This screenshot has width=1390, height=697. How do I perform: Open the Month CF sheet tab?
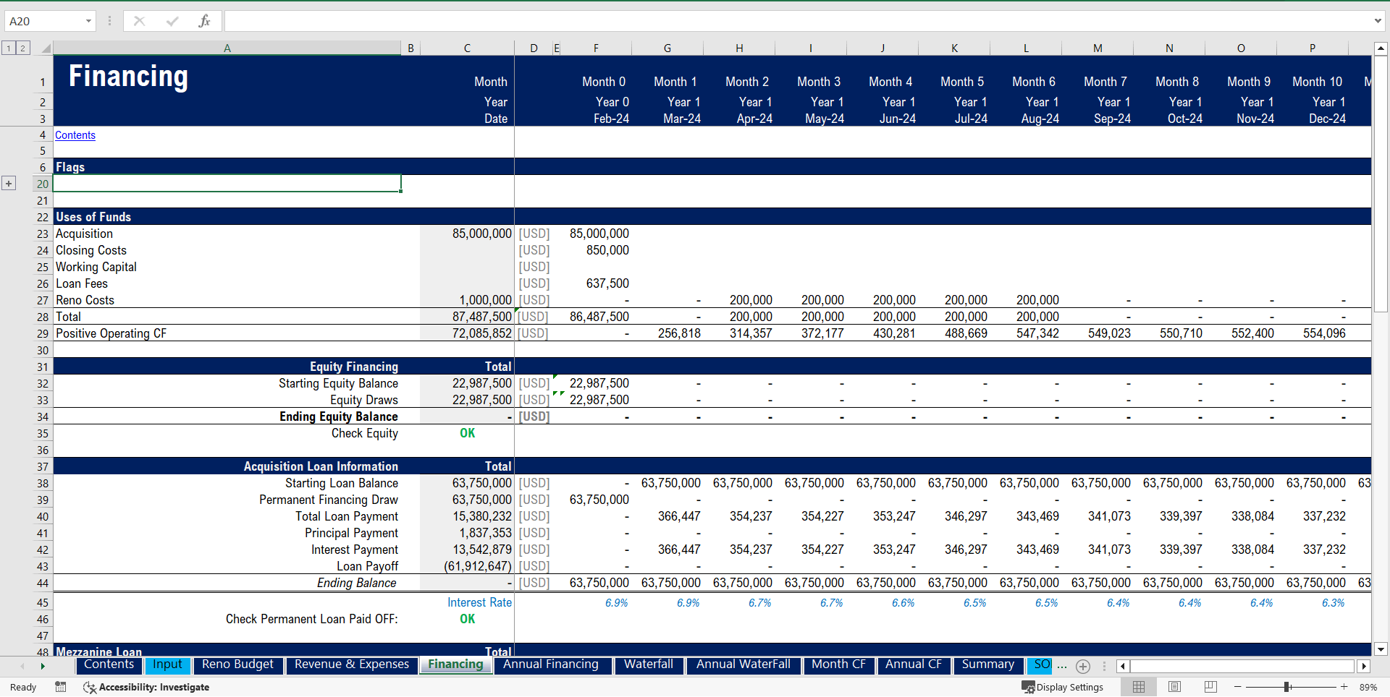pos(838,664)
